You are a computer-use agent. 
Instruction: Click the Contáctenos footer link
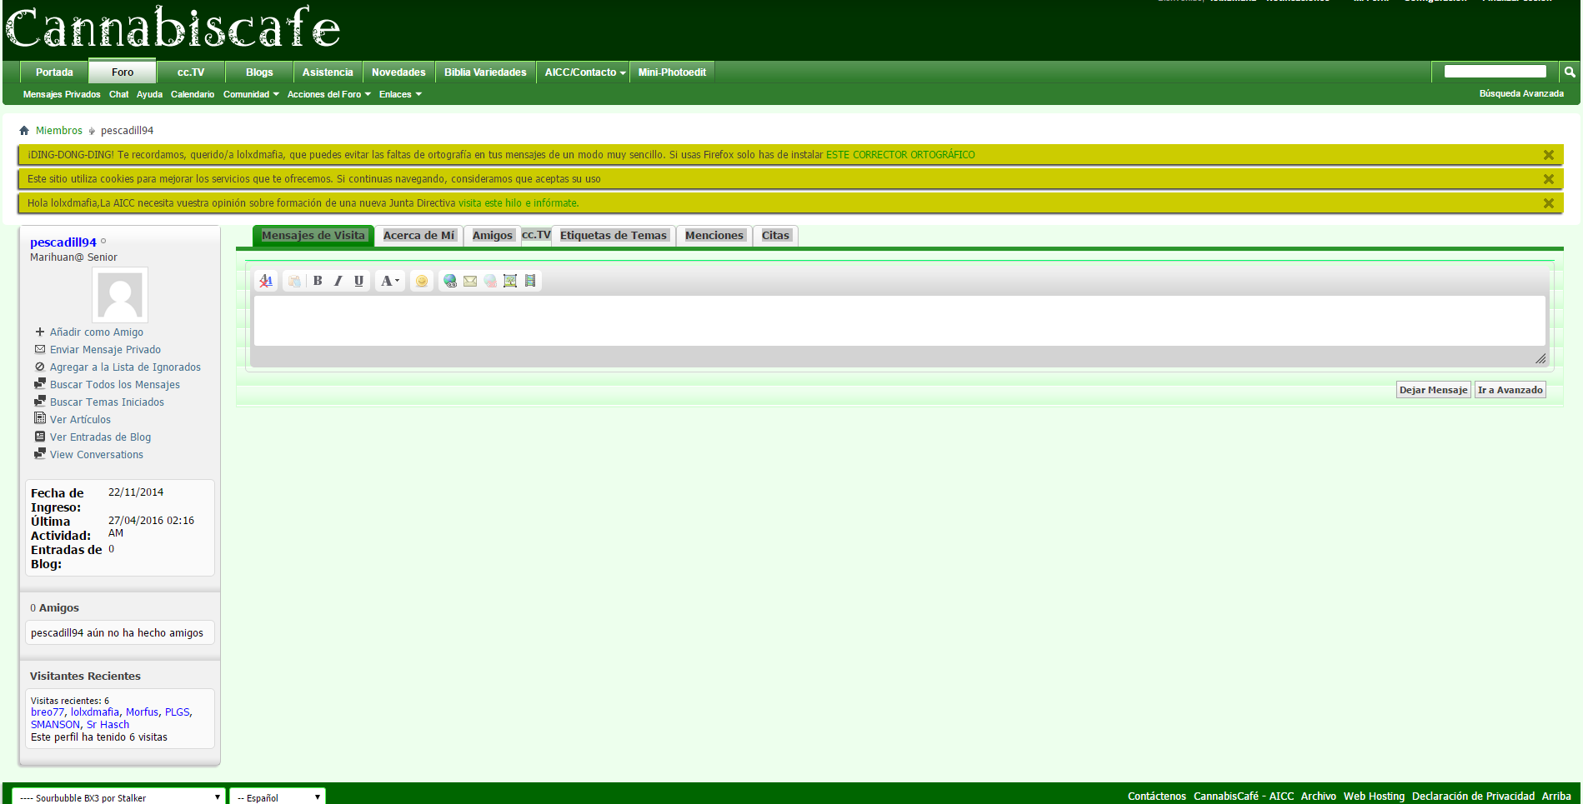1157,797
